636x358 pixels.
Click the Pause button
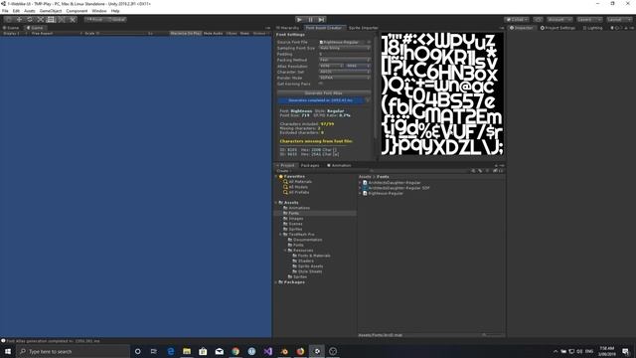coord(310,20)
